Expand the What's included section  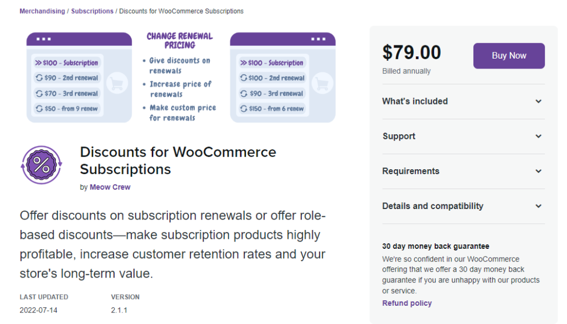coord(463,101)
